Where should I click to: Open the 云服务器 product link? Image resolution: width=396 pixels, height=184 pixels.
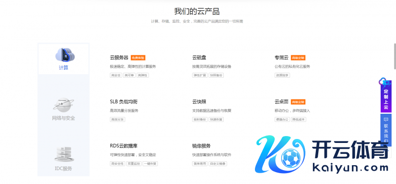(119, 57)
